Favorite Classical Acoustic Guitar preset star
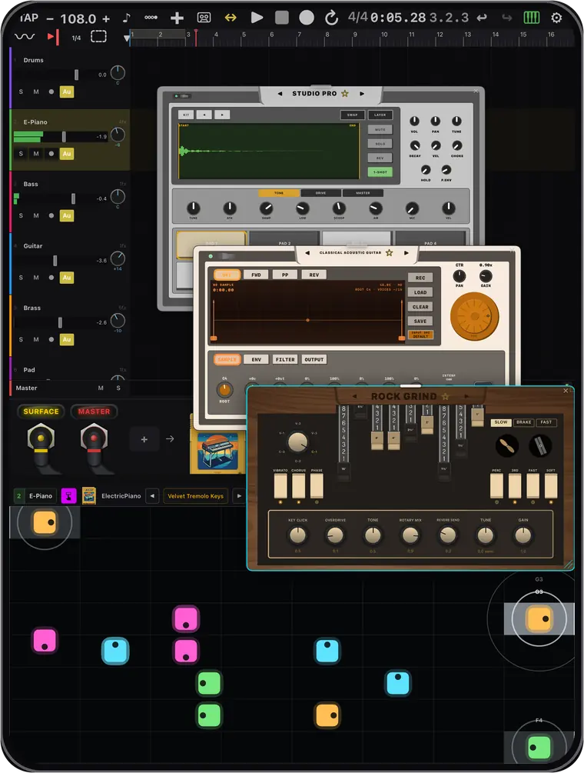This screenshot has height=773, width=584. click(389, 253)
